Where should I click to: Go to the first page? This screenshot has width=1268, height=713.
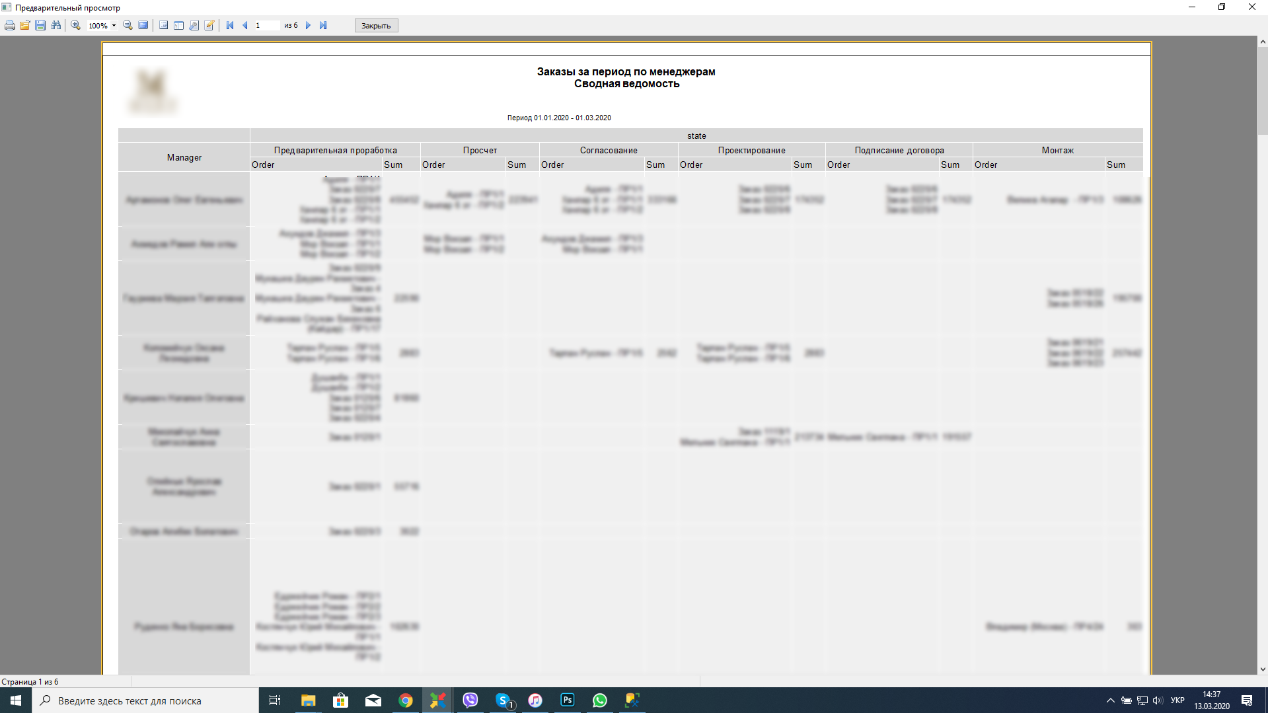point(230,25)
